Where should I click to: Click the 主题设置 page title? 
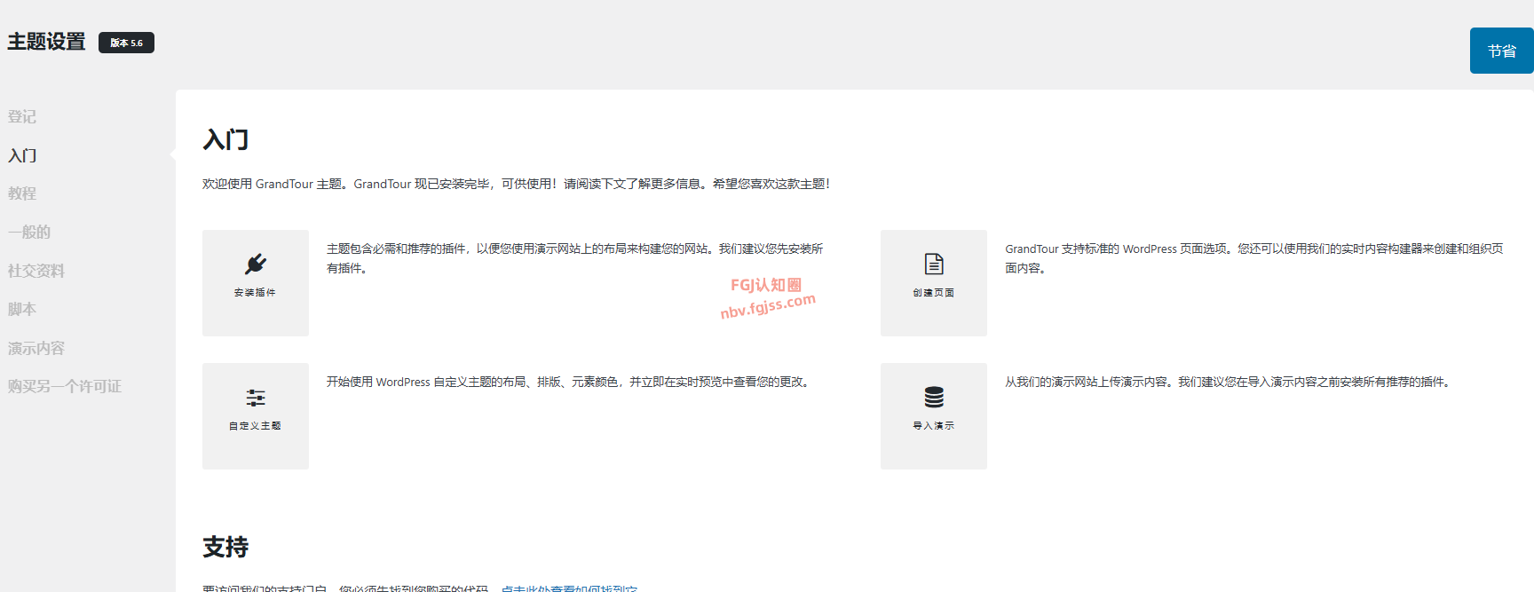click(x=46, y=42)
